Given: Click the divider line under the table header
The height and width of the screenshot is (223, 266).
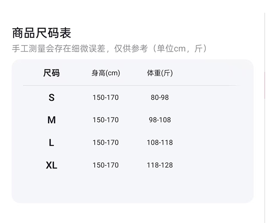Looking at the screenshot, I should pyautogui.click(x=132, y=86).
